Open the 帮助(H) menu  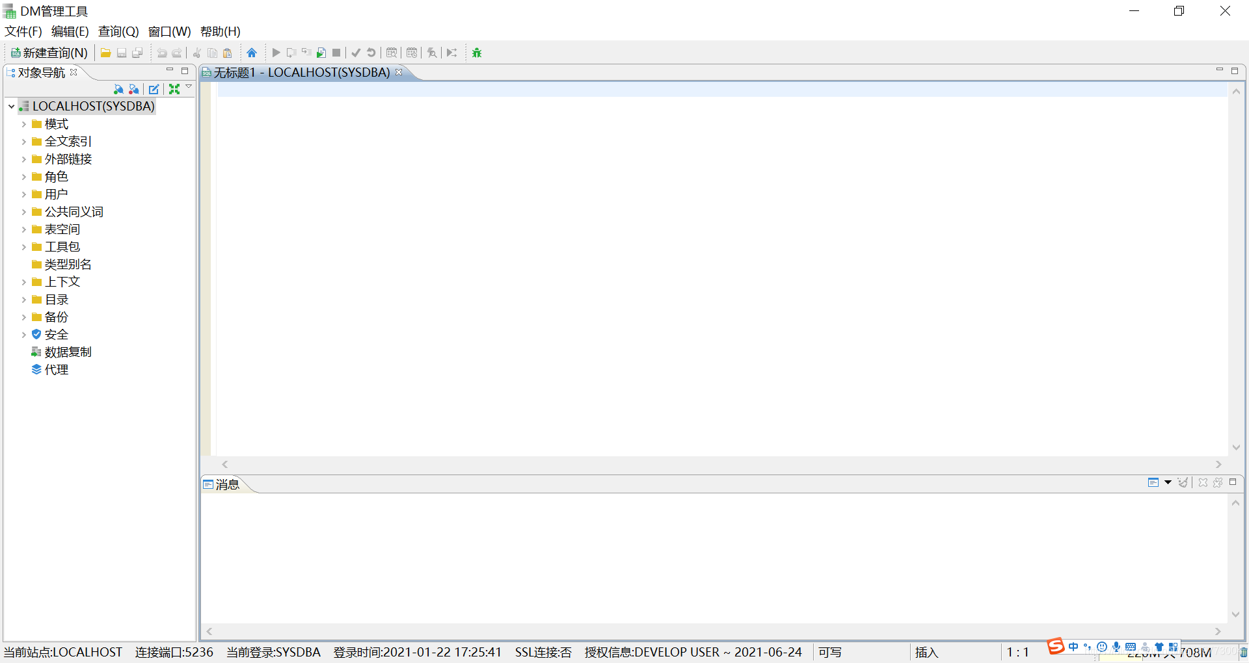coord(221,31)
